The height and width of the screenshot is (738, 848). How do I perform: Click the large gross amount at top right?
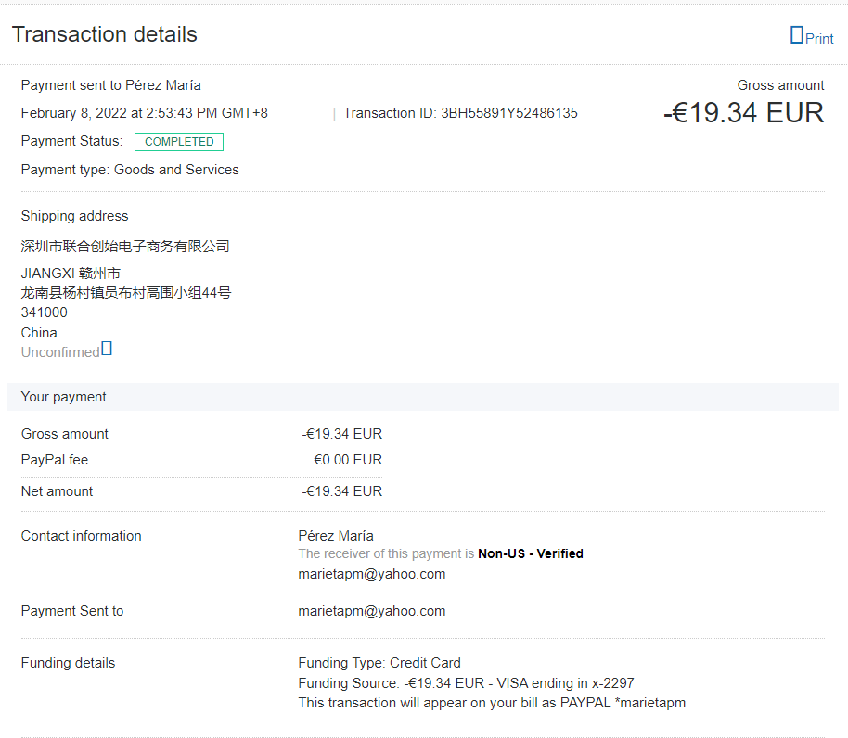pos(743,113)
